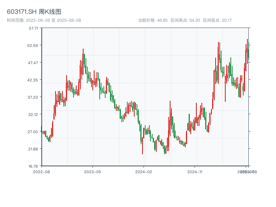The image size is (276, 207).
Task: Select the 区间高点: 54.30 label
Action: point(185,20)
